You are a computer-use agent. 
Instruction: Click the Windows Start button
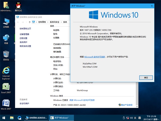[4, 118]
